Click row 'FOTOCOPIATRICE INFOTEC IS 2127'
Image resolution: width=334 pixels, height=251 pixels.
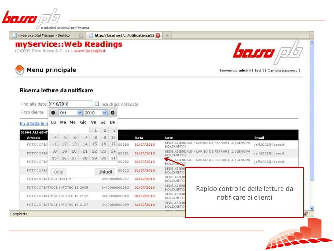click(x=159, y=205)
